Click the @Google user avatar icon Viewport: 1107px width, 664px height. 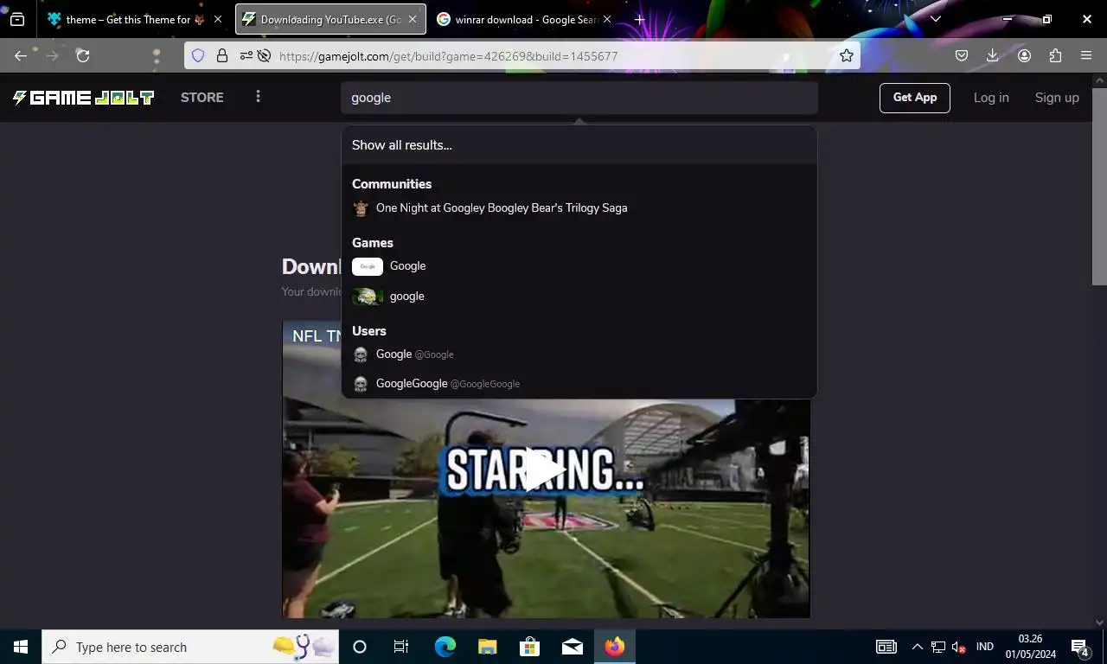pos(361,354)
